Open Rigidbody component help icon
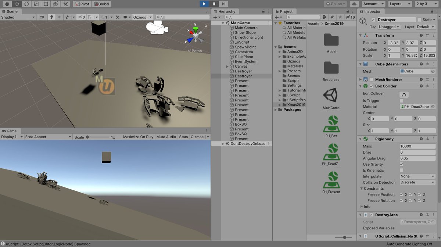The image size is (441, 247). coord(421,139)
